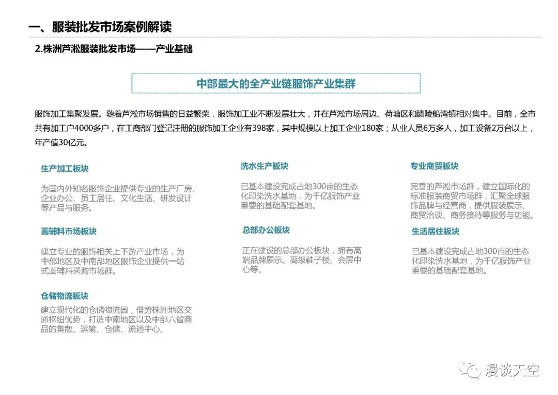This screenshot has height=395, width=558.
Task: Click the text 完善的芦淞市场群
Action: tap(442, 186)
